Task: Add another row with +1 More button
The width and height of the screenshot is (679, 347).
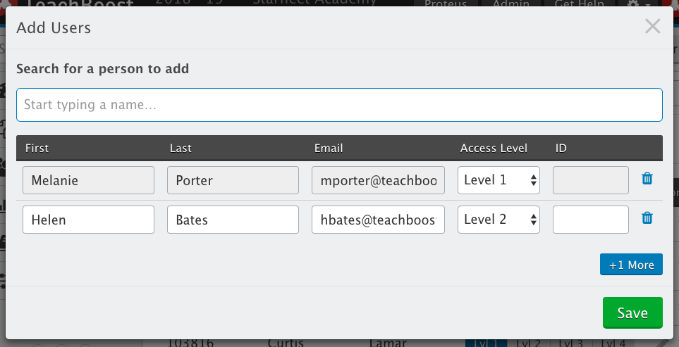Action: (631, 265)
